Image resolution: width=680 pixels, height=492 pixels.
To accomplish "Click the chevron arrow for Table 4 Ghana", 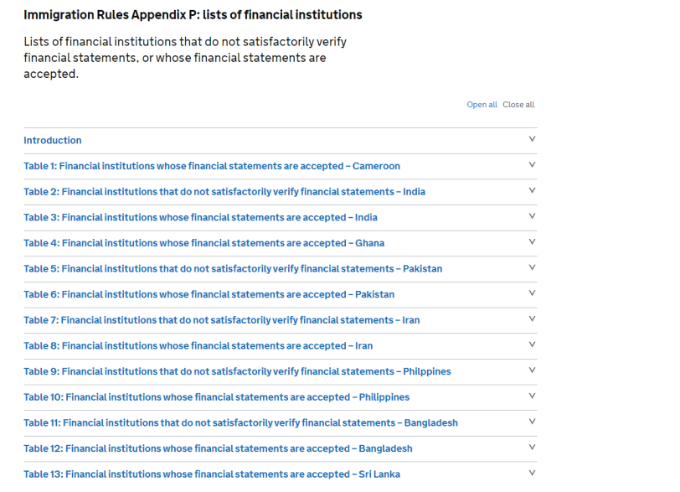I will (x=532, y=242).
